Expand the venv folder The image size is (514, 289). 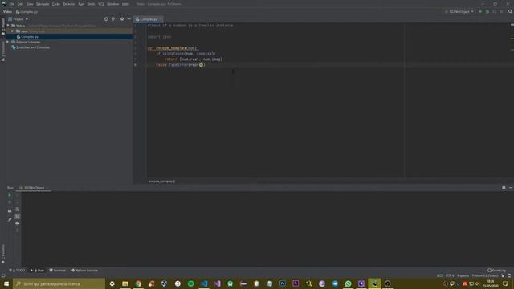(13, 31)
